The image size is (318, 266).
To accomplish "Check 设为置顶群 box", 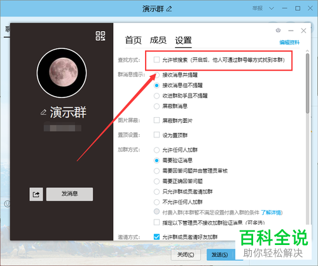I will (156, 135).
